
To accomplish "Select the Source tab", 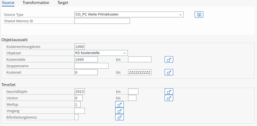I will point(8,3).
